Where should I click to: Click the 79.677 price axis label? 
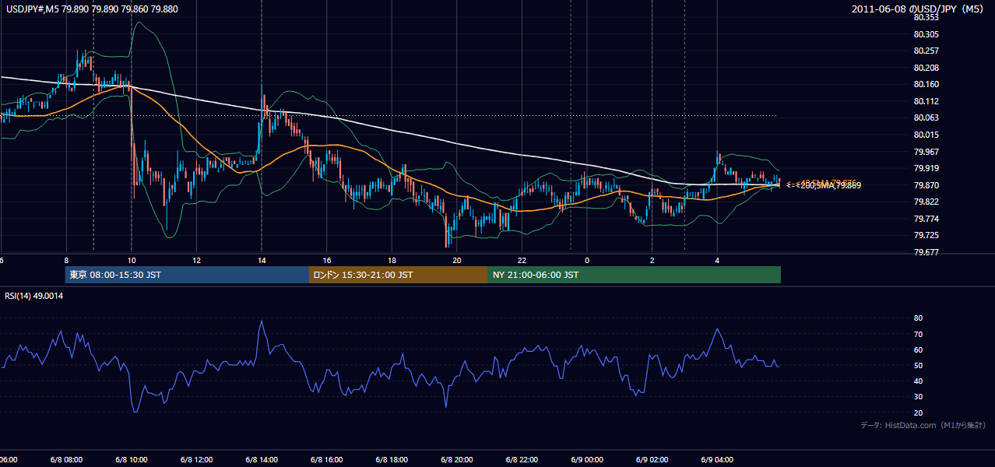pos(926,252)
